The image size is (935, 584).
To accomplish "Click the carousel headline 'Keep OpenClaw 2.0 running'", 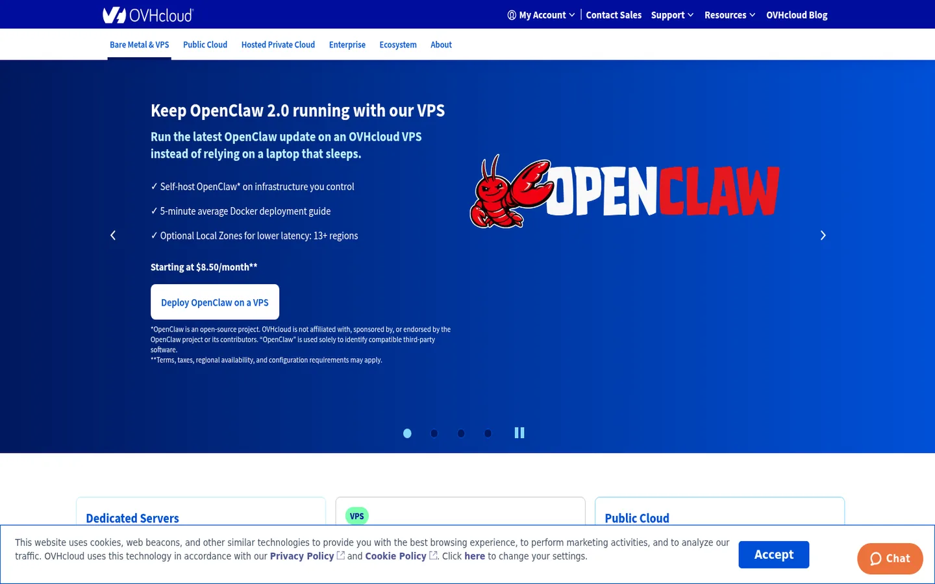I will [297, 111].
